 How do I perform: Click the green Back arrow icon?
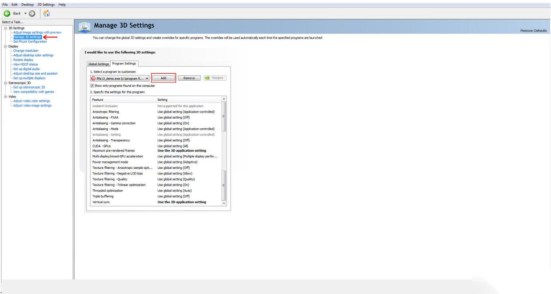point(7,13)
